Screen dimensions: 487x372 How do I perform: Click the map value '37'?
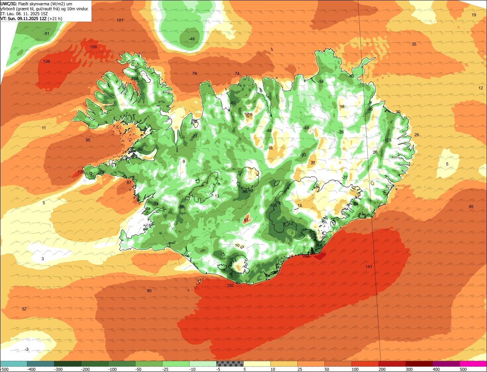313,162
